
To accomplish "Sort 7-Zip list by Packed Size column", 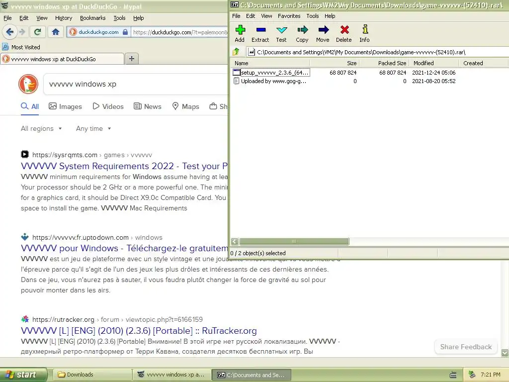I will pyautogui.click(x=384, y=63).
